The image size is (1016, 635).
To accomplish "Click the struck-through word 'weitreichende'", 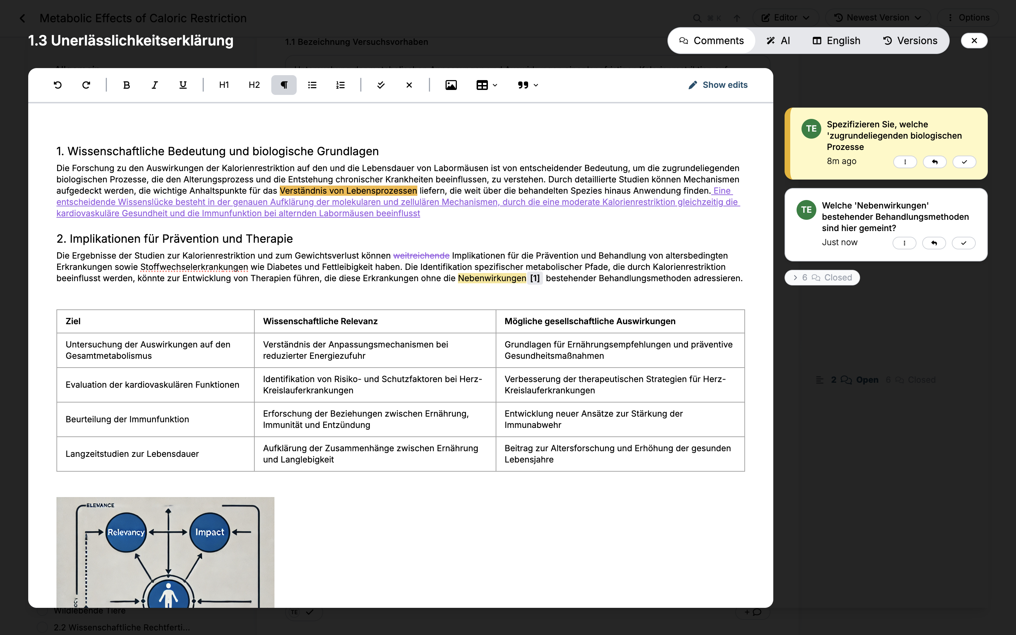I will [421, 255].
